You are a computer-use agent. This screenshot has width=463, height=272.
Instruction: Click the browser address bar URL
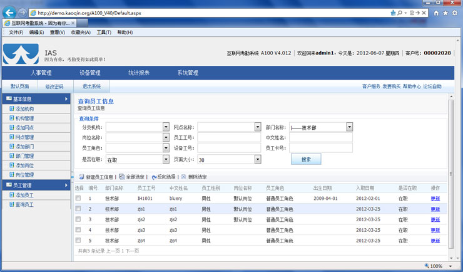click(x=89, y=13)
